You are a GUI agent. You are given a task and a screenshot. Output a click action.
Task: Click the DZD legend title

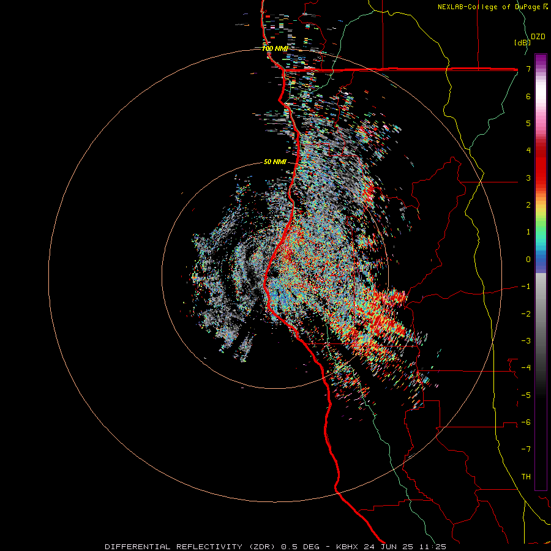[538, 37]
